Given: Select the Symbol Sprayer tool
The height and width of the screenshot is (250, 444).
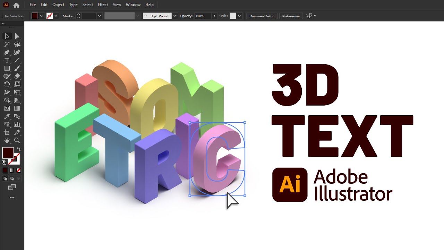Looking at the screenshot, I should pos(7,125).
